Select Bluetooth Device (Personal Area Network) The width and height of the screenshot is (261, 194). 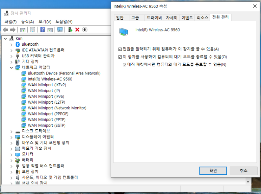click(64, 73)
